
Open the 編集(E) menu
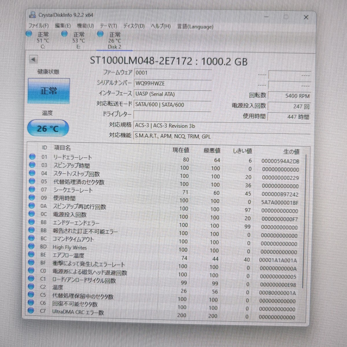point(63,26)
